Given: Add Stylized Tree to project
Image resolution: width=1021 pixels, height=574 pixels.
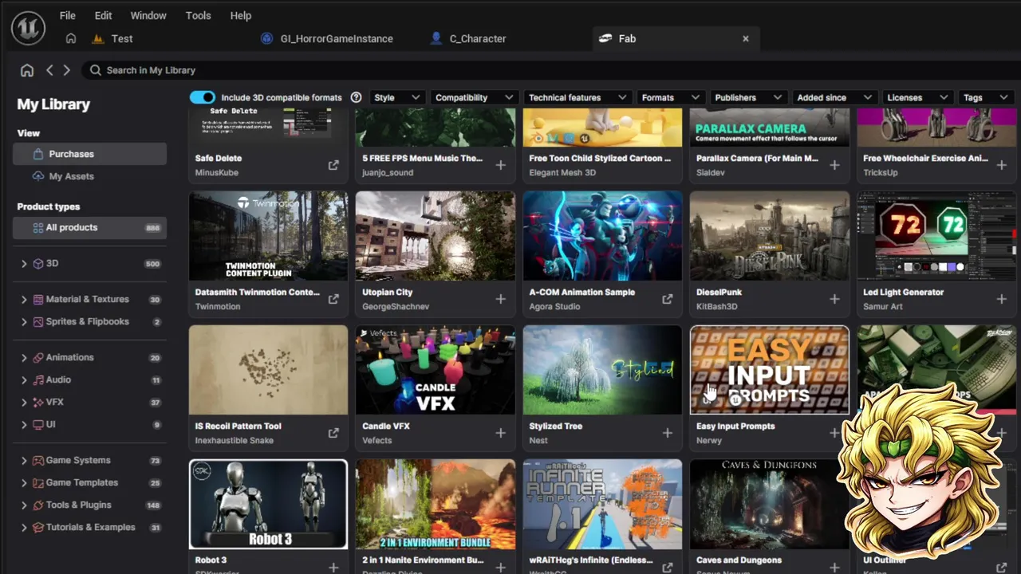Looking at the screenshot, I should (x=668, y=433).
